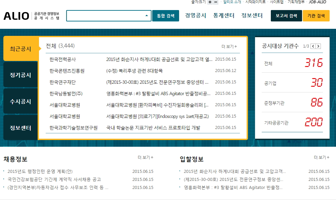Viewport: 336px width, 200px height.
Task: Switch to the 정기공시 tab
Action: pyautogui.click(x=20, y=75)
